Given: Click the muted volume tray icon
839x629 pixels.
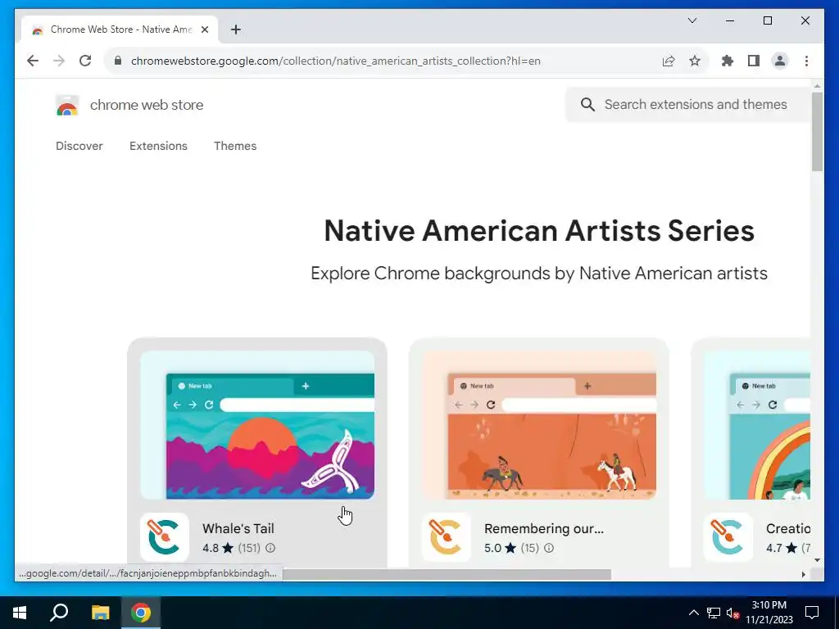Looking at the screenshot, I should pyautogui.click(x=733, y=613).
